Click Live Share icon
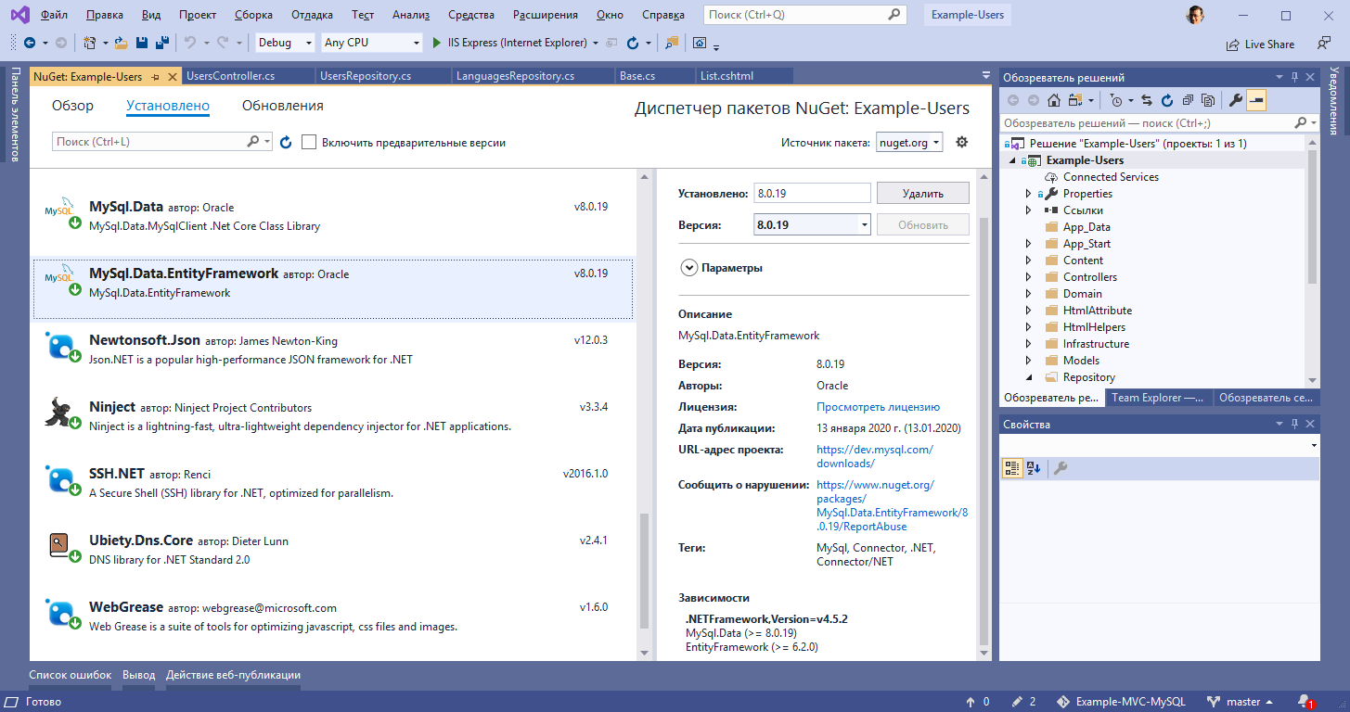 click(x=1232, y=44)
